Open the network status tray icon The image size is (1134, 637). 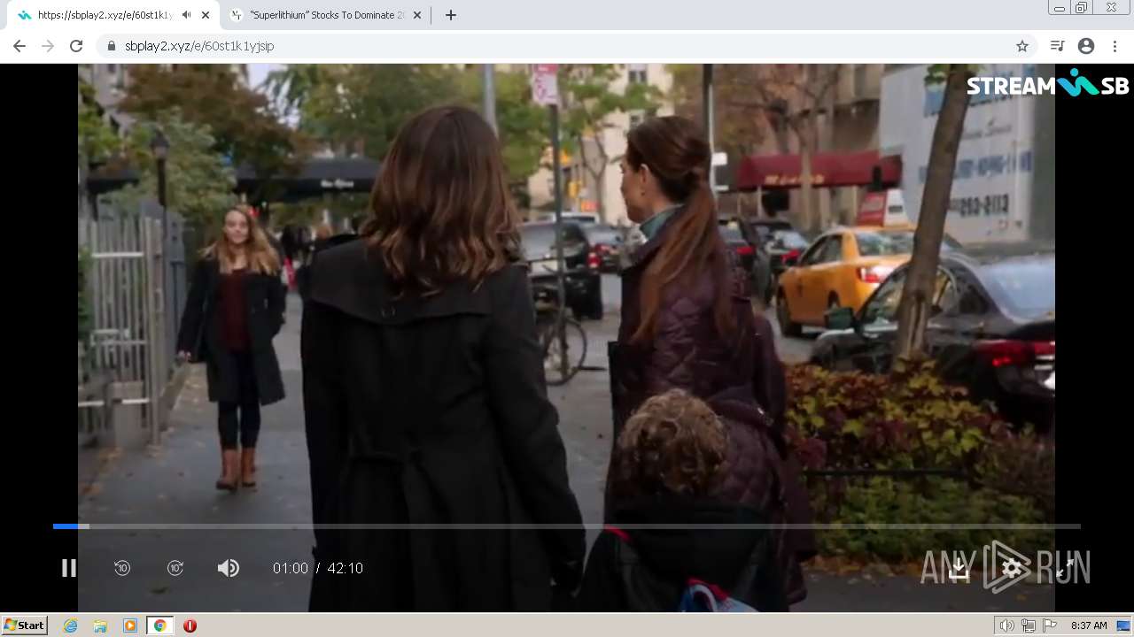coord(1029,625)
